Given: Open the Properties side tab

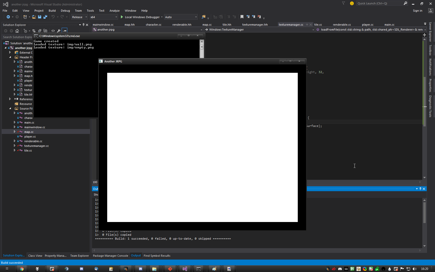Looking at the screenshot, I should point(430,85).
